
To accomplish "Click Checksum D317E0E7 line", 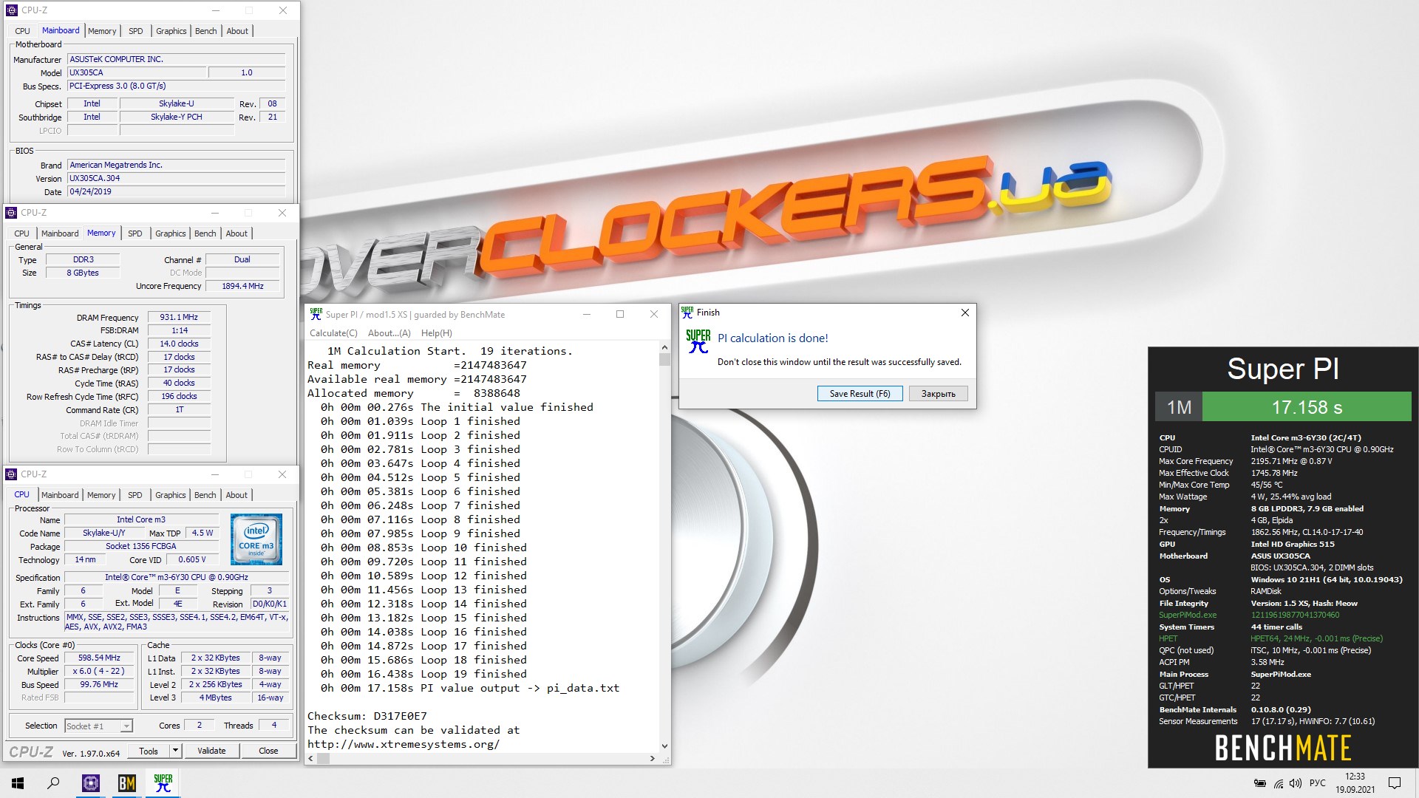I will point(367,716).
